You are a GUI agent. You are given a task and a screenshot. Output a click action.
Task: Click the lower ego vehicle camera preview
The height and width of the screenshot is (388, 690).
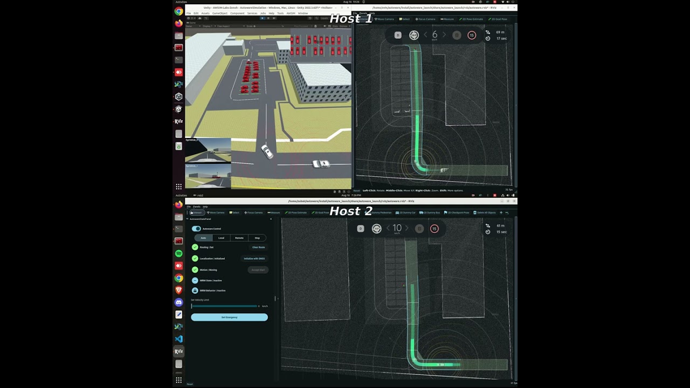click(x=208, y=176)
